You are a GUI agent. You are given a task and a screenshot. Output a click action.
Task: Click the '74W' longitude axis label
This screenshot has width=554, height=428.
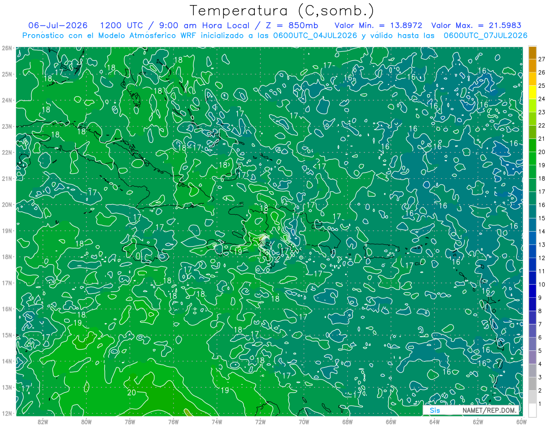pyautogui.click(x=217, y=422)
